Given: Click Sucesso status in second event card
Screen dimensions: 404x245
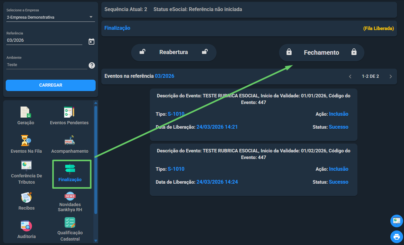Looking at the screenshot, I should (x=338, y=182).
